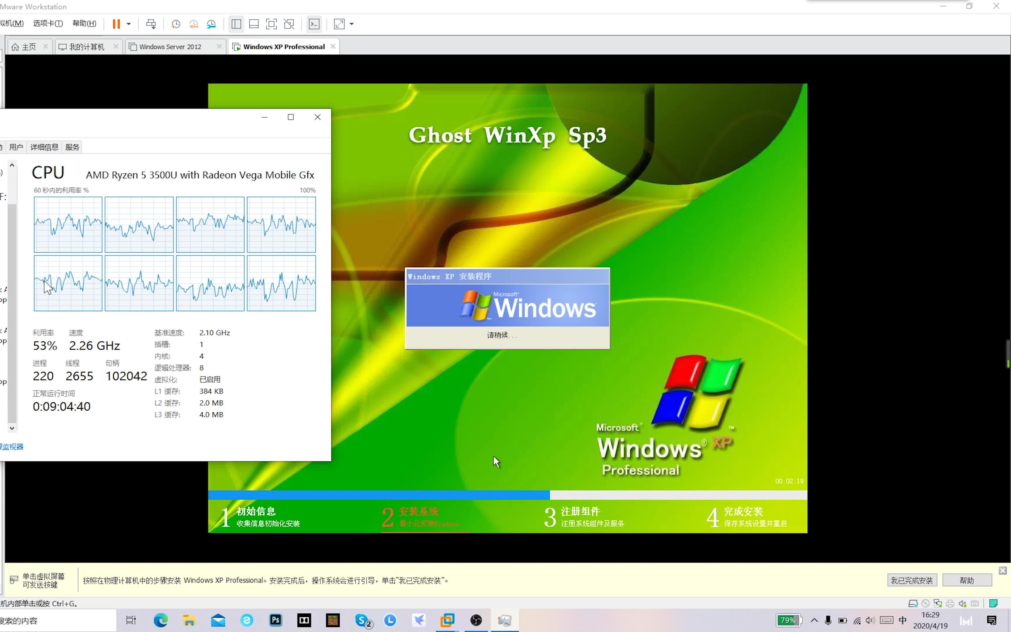Switch to Task Manager taskbar icon
Viewport: 1011px width, 632px height.
pyautogui.click(x=505, y=620)
